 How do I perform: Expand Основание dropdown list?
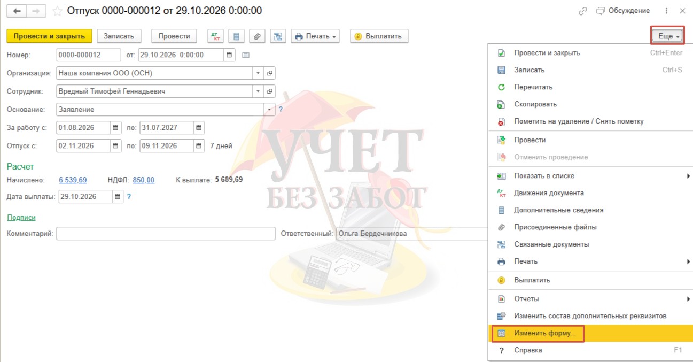point(270,110)
